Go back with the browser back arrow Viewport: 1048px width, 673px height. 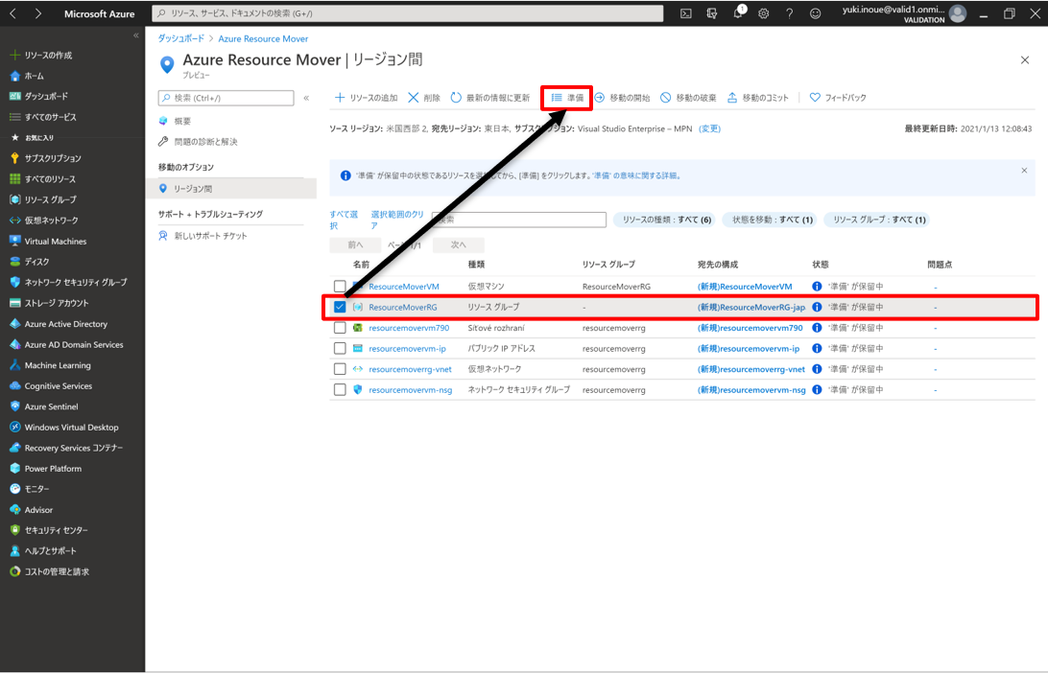point(12,13)
